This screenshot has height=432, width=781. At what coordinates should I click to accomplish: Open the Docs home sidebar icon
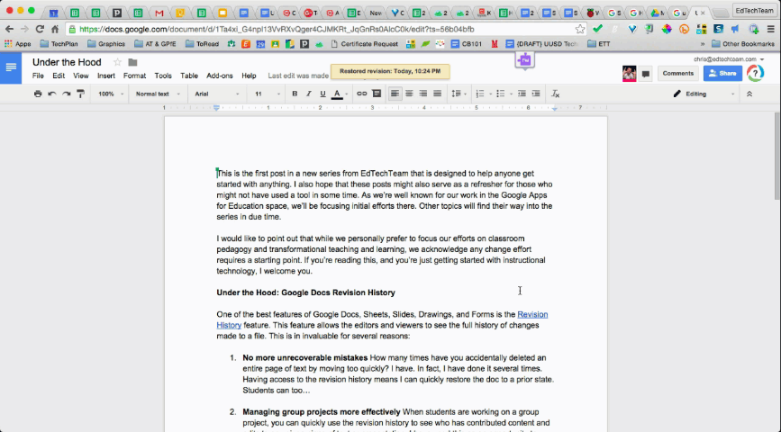[11, 67]
